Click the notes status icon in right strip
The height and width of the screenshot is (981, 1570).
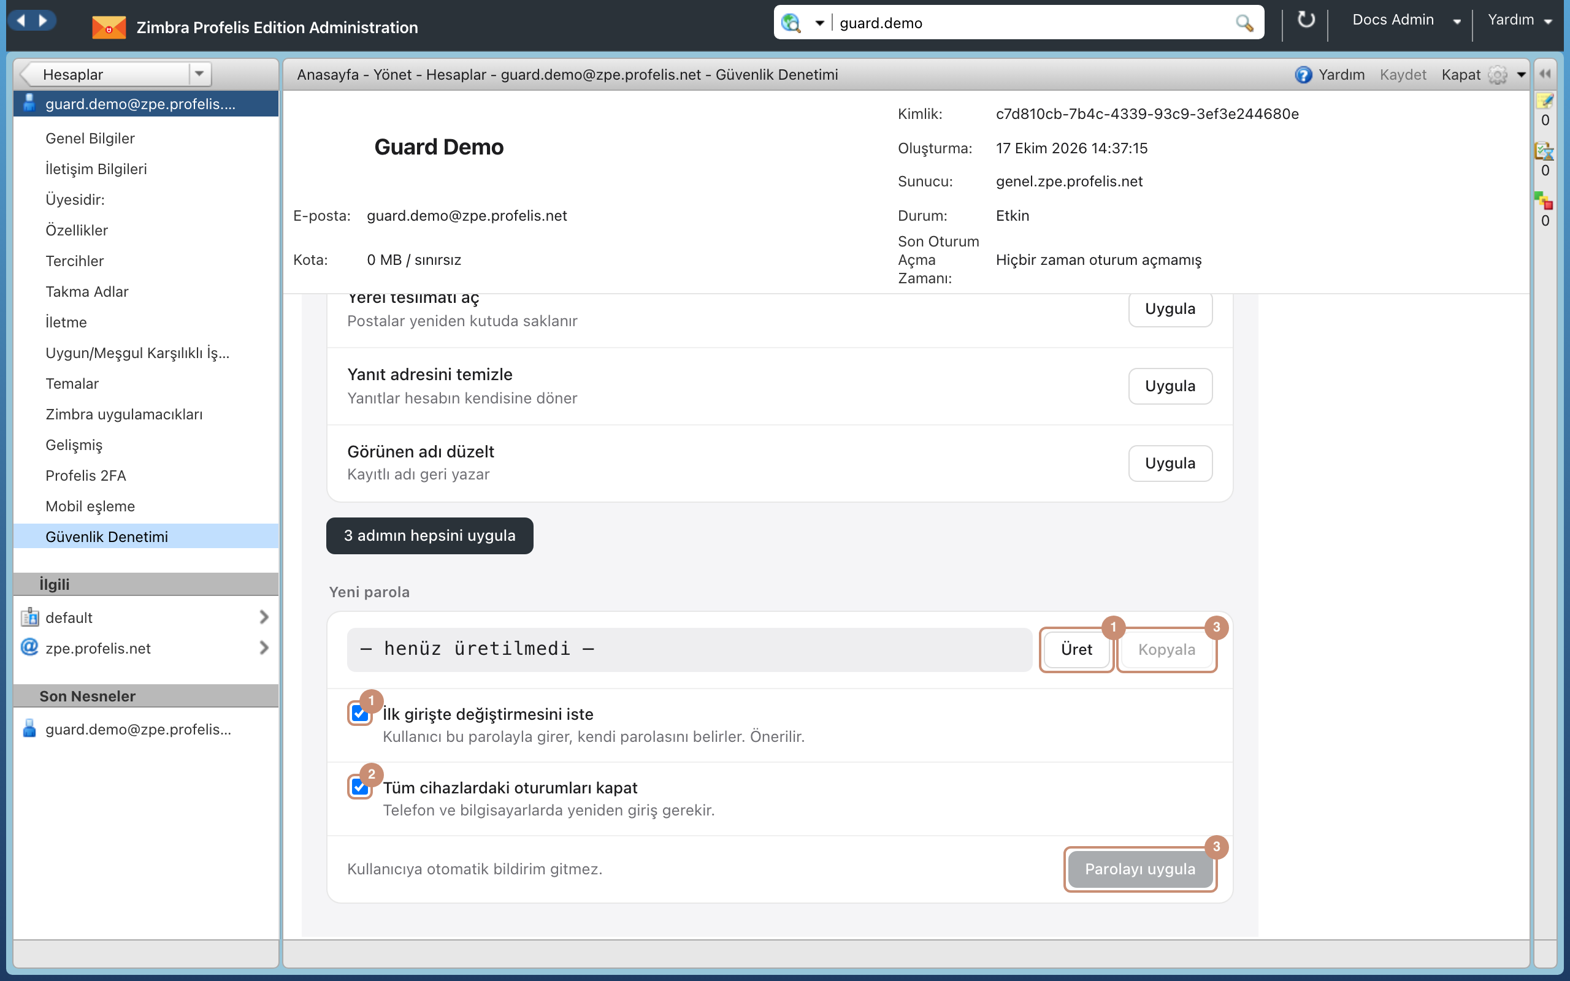click(x=1544, y=101)
